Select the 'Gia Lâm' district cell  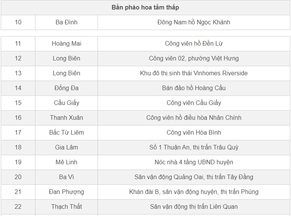[66, 147]
